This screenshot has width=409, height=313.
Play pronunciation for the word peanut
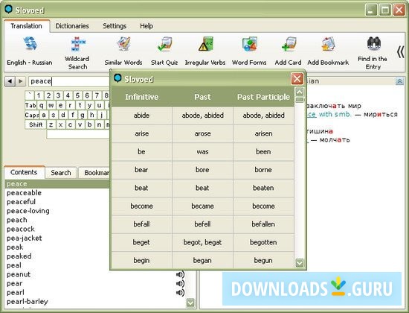[x=180, y=274]
